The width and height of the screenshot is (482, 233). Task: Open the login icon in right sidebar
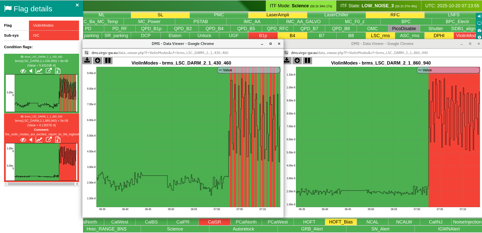tap(479, 16)
